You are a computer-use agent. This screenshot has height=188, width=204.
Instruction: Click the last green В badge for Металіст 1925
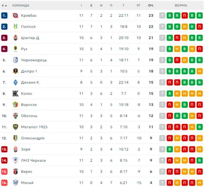click(200, 127)
